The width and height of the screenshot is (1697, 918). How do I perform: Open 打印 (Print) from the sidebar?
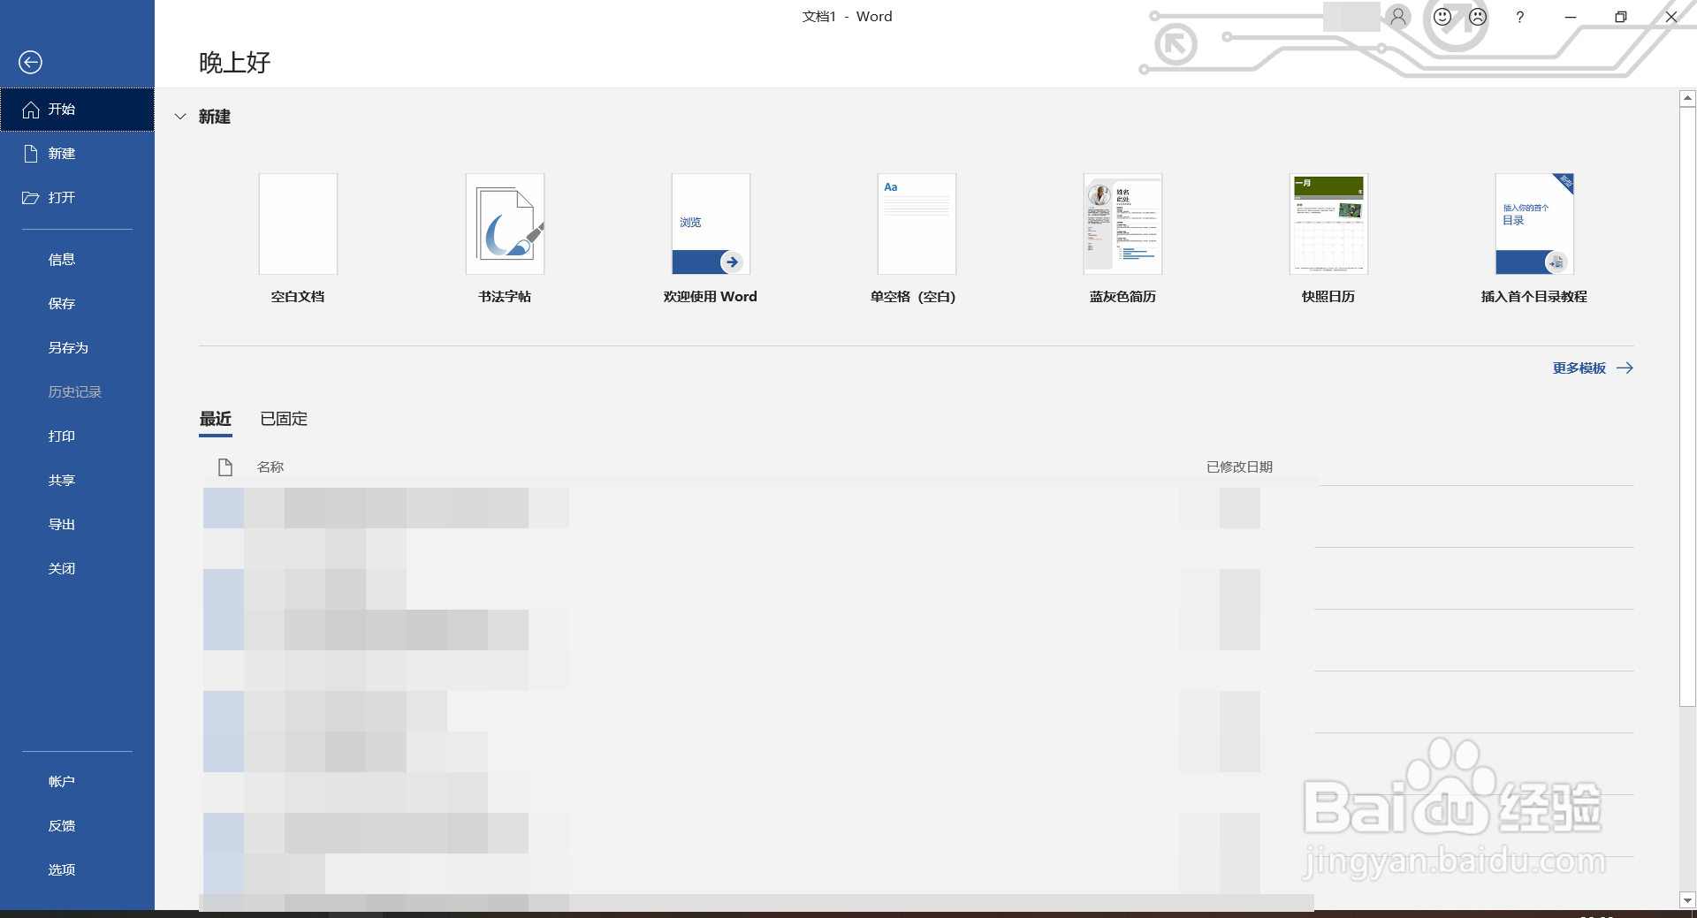[61, 436]
